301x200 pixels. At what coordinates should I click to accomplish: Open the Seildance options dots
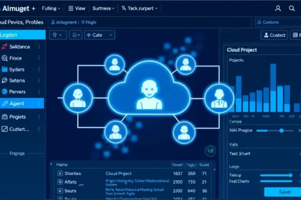click(x=39, y=46)
